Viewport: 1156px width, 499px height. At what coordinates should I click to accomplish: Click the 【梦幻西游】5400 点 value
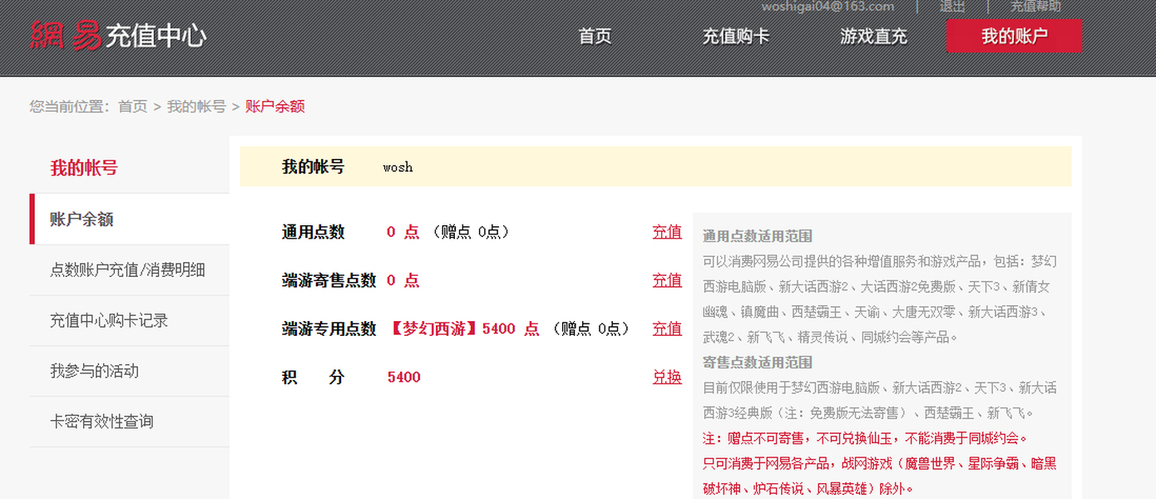click(463, 329)
